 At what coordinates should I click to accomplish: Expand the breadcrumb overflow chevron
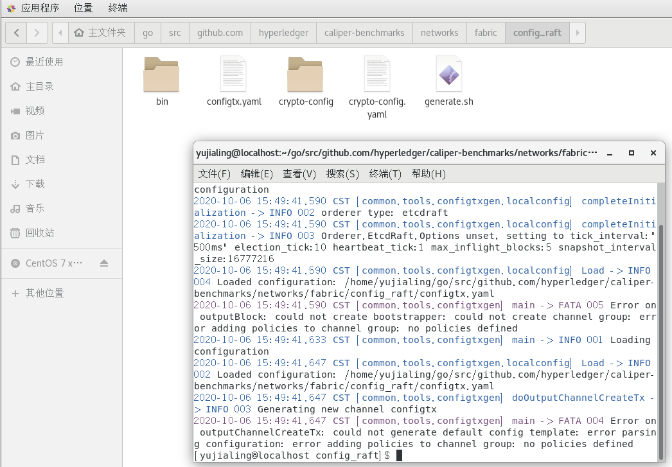click(578, 32)
